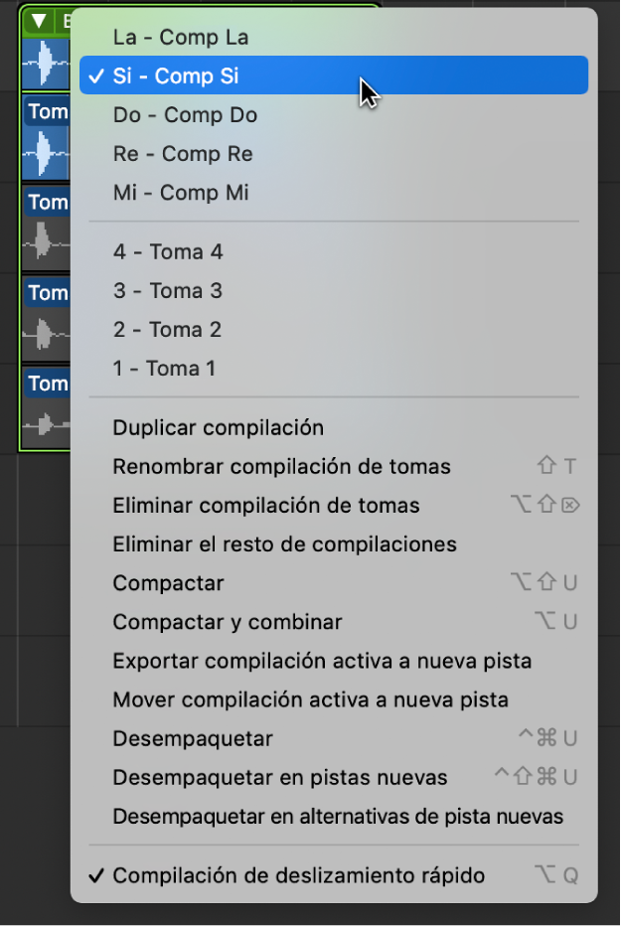The image size is (621, 928).
Task: Pick 1 - Toma 1 take
Action: pyautogui.click(x=164, y=369)
